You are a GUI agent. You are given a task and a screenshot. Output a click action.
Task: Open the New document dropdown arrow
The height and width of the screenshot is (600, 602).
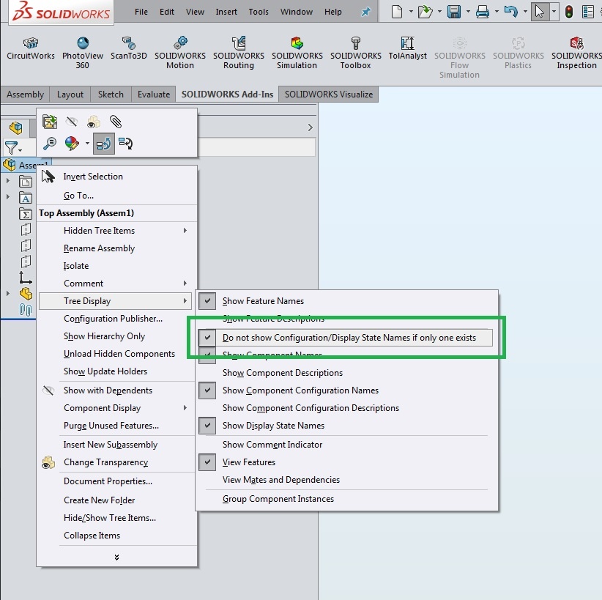coord(410,12)
